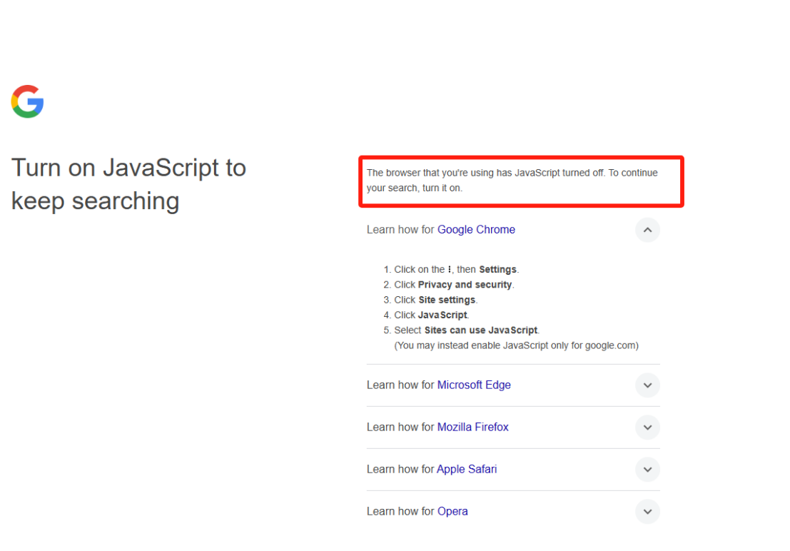Click the "Turn on JavaScript" heading
790x551 pixels.
(x=128, y=184)
